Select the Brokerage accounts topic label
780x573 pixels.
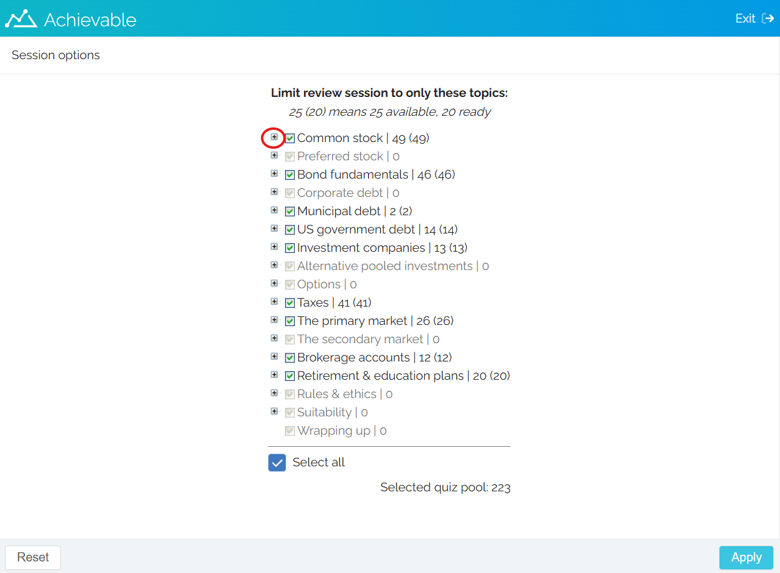[x=353, y=357]
